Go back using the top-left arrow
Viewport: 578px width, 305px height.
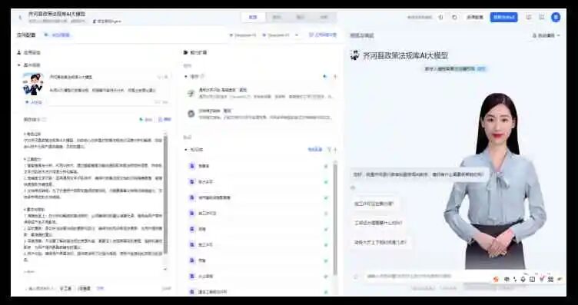tap(20, 18)
